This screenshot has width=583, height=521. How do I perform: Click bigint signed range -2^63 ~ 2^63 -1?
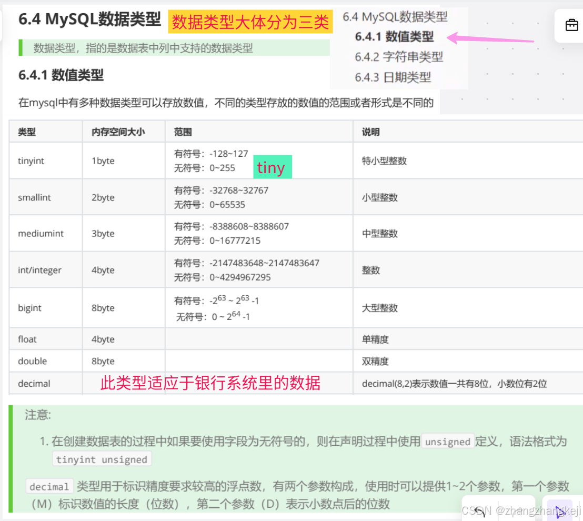click(216, 300)
